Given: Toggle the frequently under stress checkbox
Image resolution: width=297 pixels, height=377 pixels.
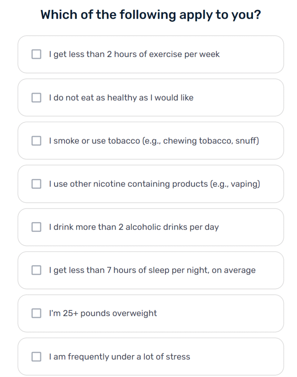Looking at the screenshot, I should coord(36,356).
